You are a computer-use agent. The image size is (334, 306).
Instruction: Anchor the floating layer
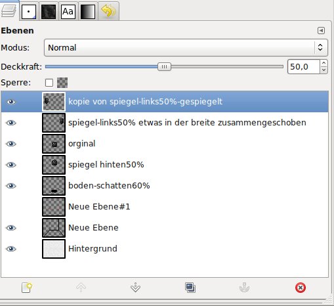[x=244, y=288]
